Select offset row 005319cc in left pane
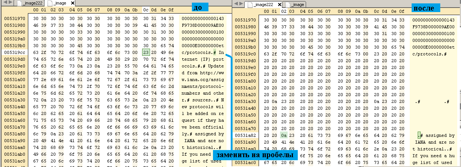461x167 pixels. 14,52
